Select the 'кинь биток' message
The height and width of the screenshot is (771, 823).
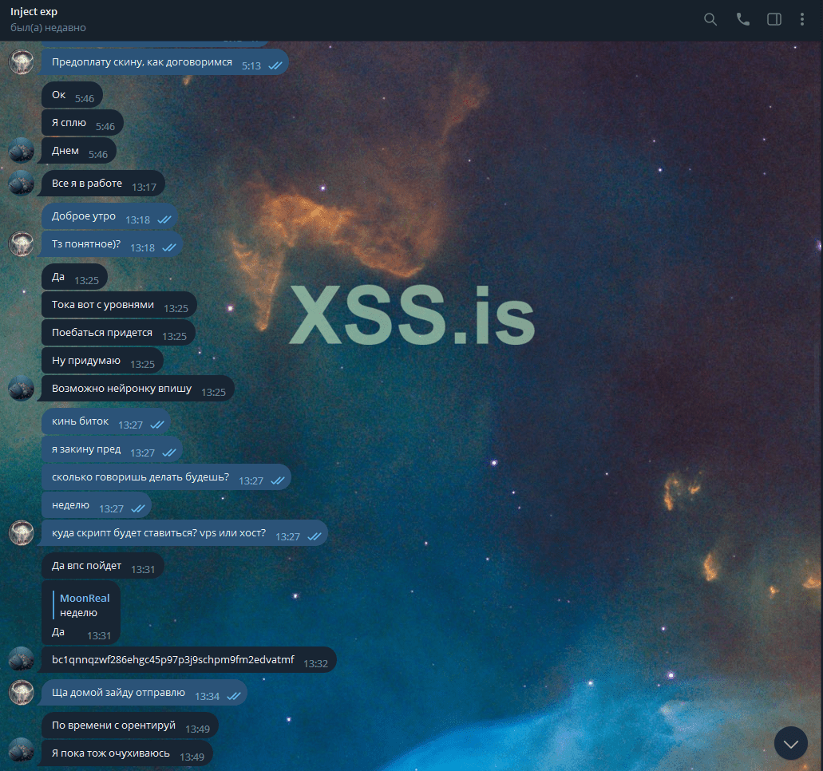pyautogui.click(x=106, y=421)
